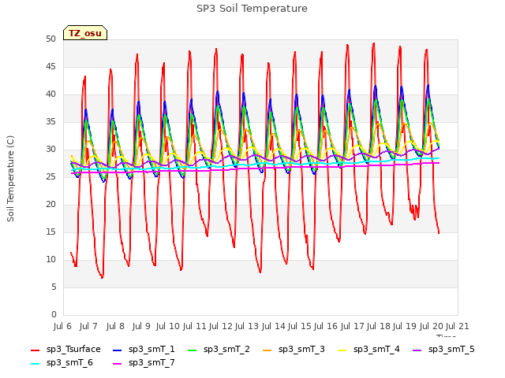Select the sp3_smT_4 legend label

[x=376, y=350]
